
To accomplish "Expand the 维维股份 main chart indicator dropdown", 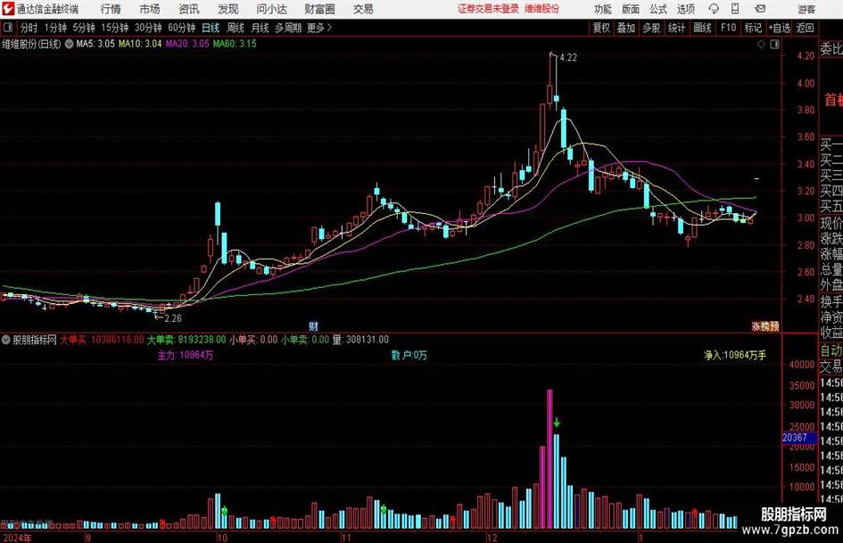I will click(x=69, y=44).
